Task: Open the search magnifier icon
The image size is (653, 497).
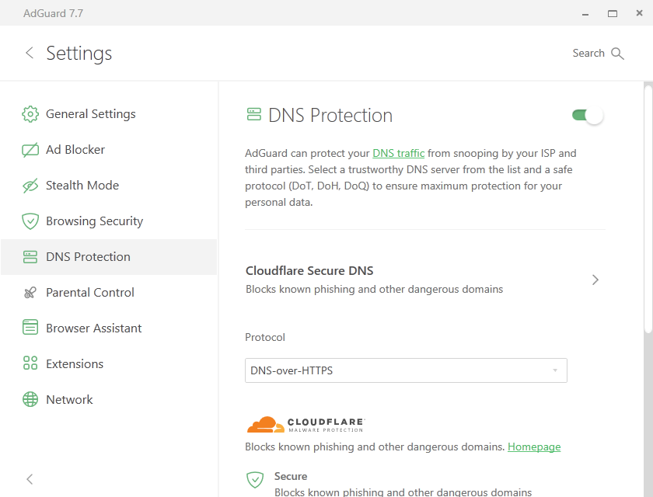Action: [618, 53]
